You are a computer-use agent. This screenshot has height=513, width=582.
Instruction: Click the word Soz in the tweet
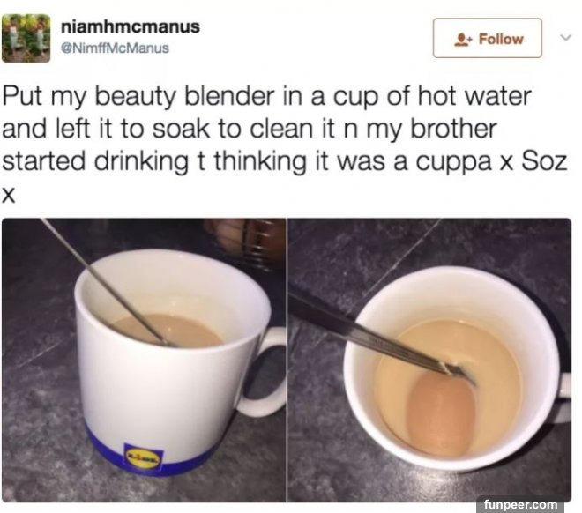point(545,161)
